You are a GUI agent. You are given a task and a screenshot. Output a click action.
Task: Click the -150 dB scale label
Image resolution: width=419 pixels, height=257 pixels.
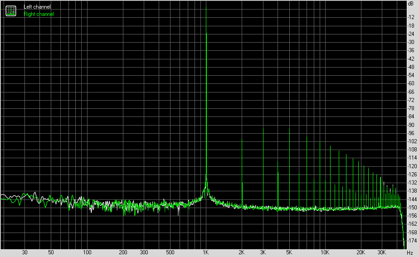(412, 208)
